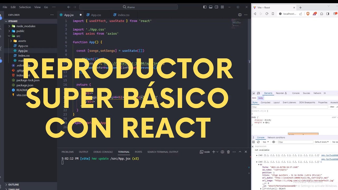Click the localhost address bar
338x190 pixels.
(x=290, y=14)
